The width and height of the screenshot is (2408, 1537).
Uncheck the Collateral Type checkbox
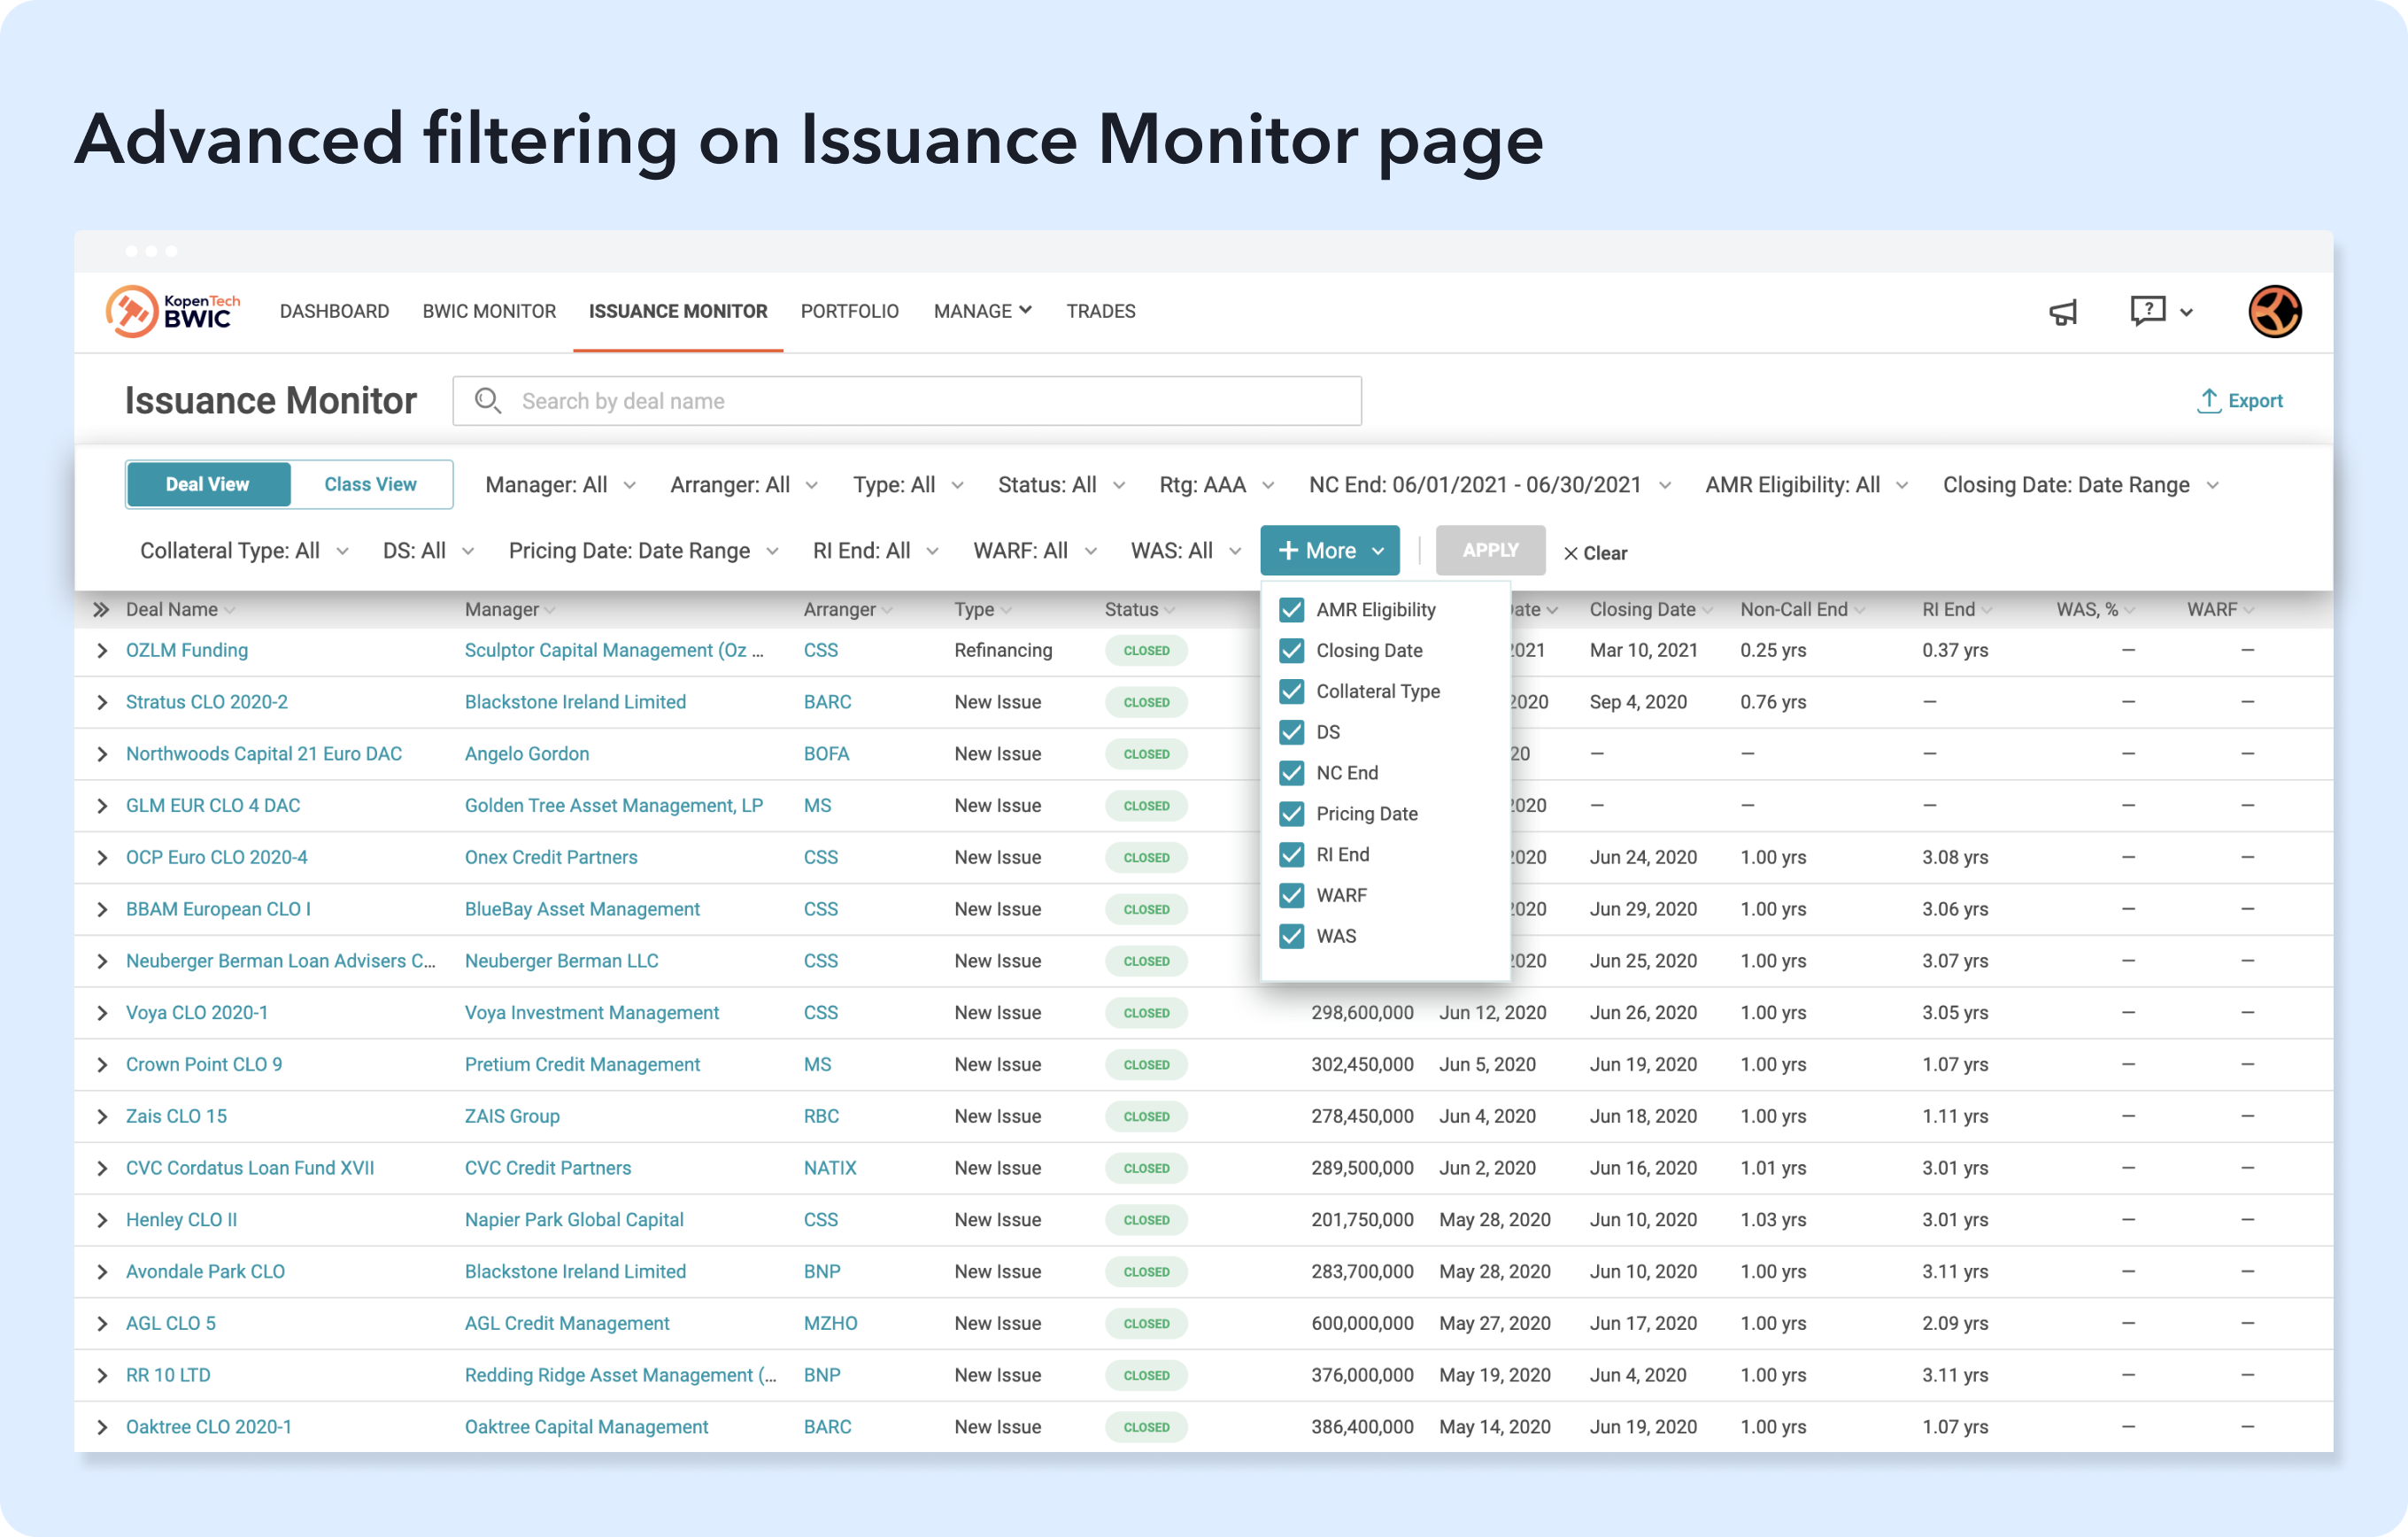point(1291,691)
